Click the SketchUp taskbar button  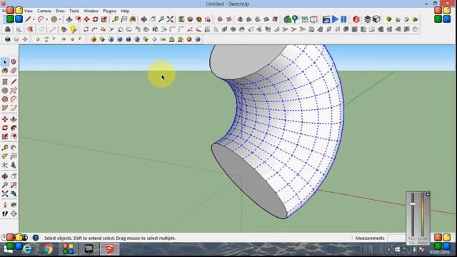click(x=109, y=249)
